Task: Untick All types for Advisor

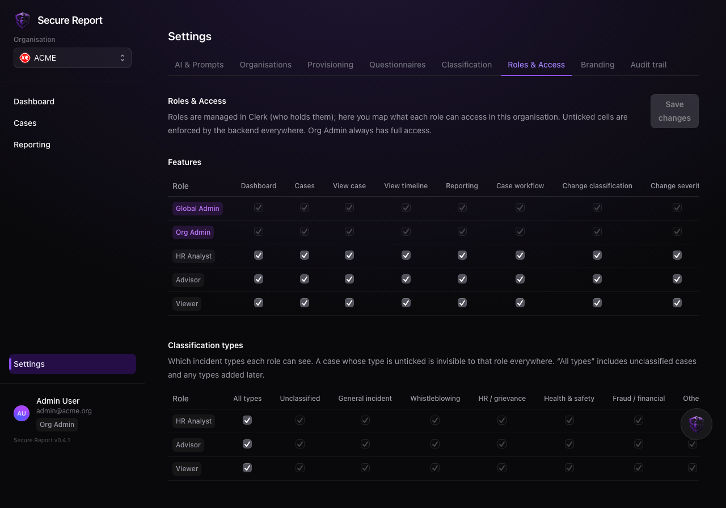Action: (247, 444)
